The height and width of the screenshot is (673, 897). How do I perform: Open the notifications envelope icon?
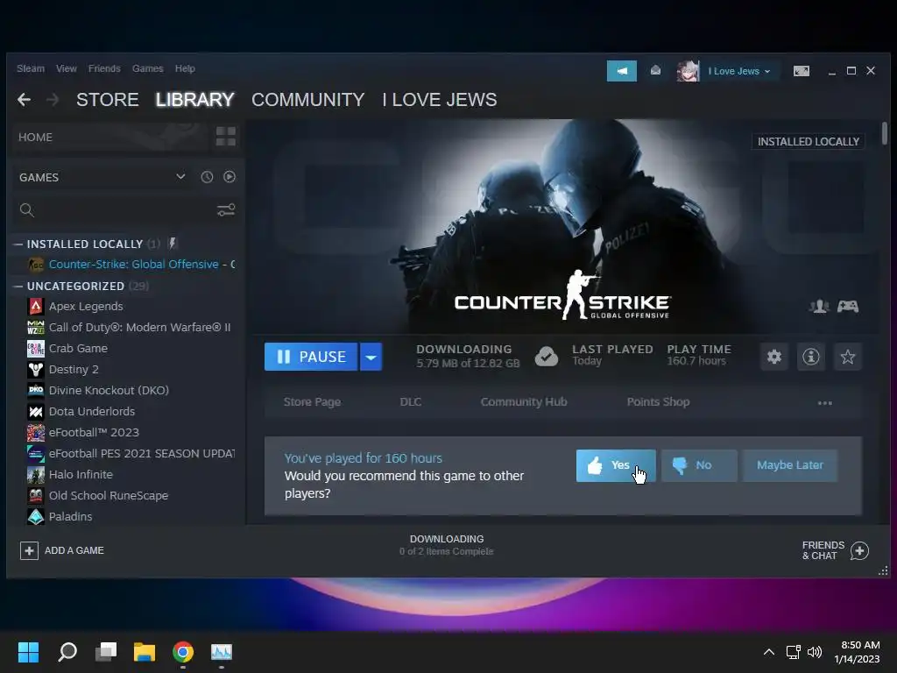click(655, 71)
